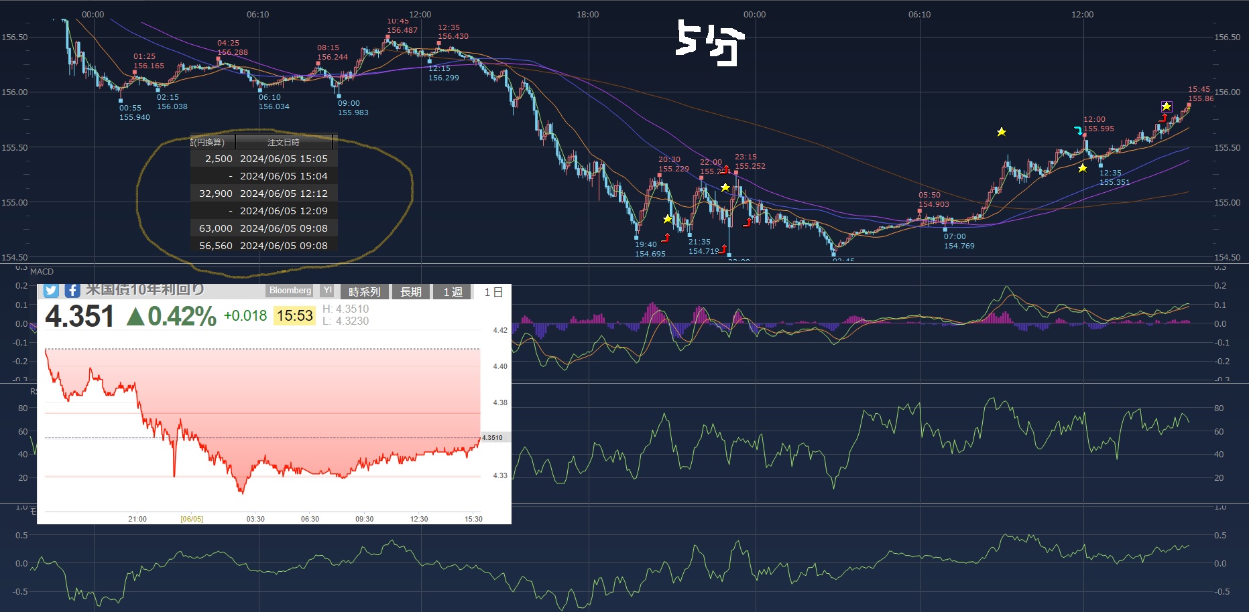The height and width of the screenshot is (612, 1249).
Task: Click the Facebook share icon
Action: [72, 291]
